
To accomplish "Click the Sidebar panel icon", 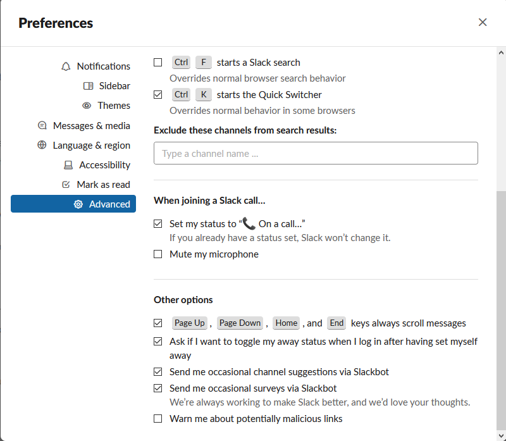I will (x=88, y=86).
